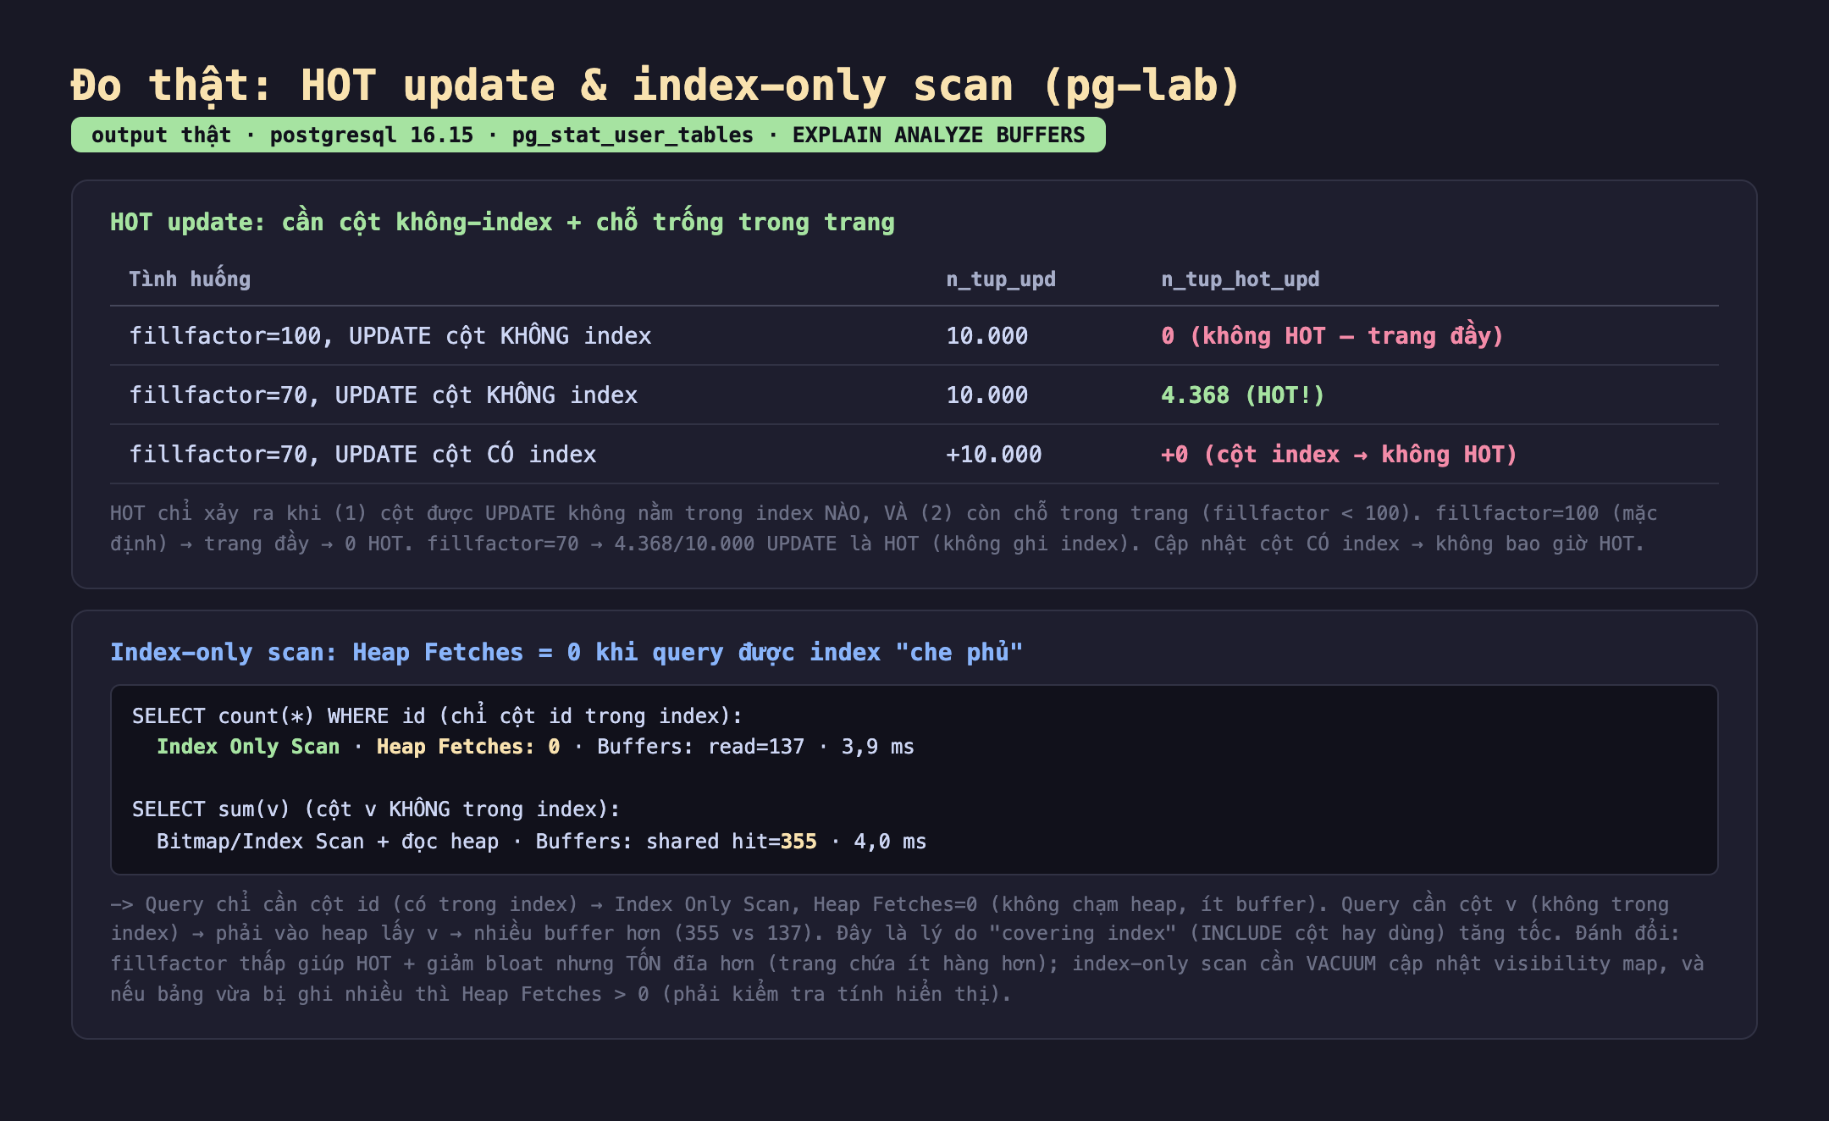Click '10.000' in fillfactor=70 KHÔNG index row
The height and width of the screenshot is (1121, 1829).
987,395
